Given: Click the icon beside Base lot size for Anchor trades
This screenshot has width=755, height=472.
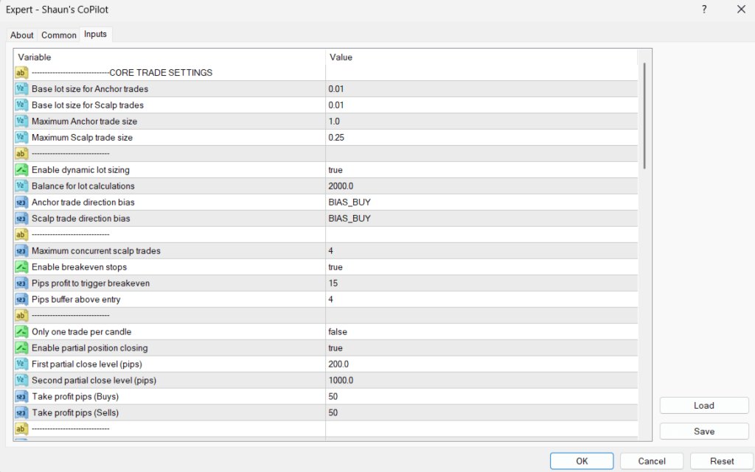Looking at the screenshot, I should coord(21,89).
